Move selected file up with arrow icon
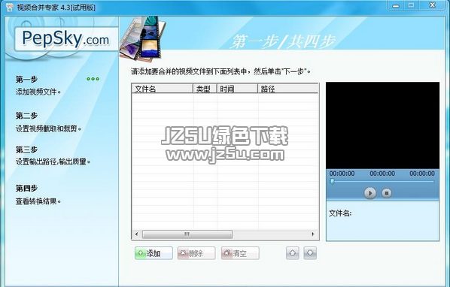 click(x=293, y=253)
